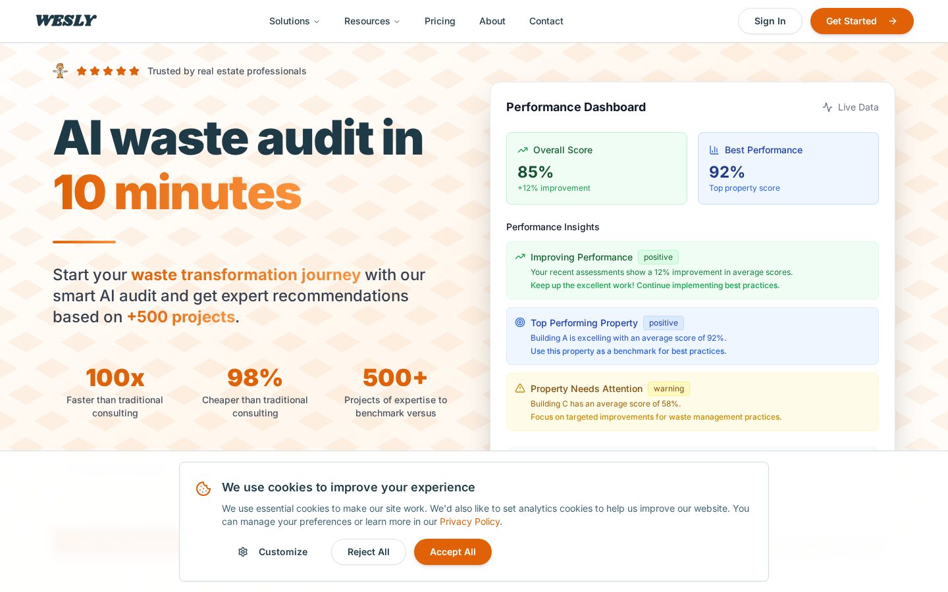This screenshot has width=948, height=592.
Task: Click the gear icon next to Customize
Action: coord(243,552)
